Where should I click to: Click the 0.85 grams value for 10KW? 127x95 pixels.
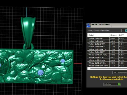[x=112, y=60]
